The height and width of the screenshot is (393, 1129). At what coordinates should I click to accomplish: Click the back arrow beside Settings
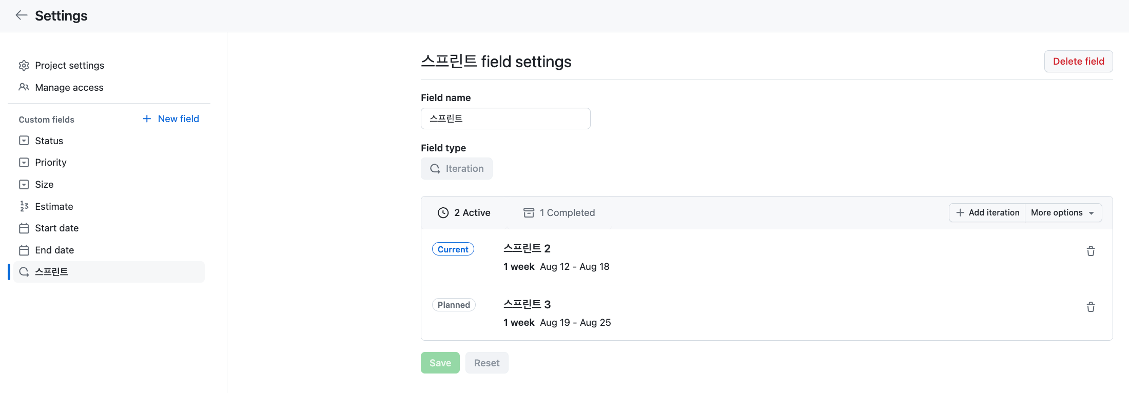[x=22, y=15]
